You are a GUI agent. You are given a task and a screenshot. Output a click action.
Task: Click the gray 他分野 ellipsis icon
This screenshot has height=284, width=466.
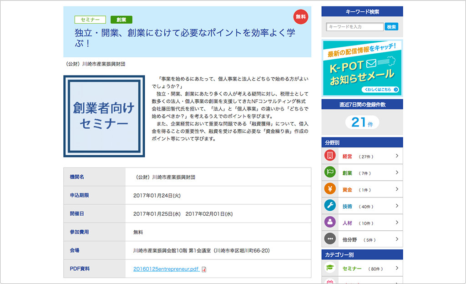pyautogui.click(x=330, y=239)
